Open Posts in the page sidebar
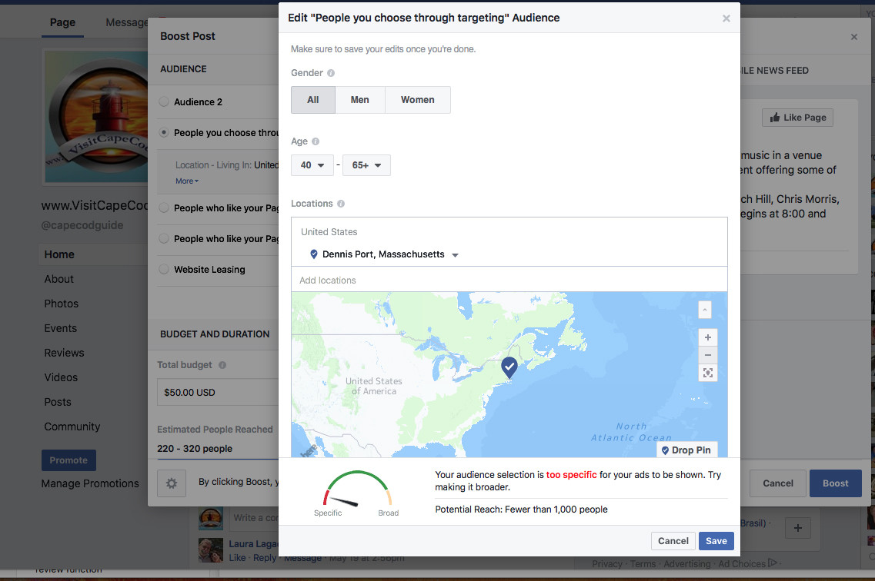 tap(58, 402)
